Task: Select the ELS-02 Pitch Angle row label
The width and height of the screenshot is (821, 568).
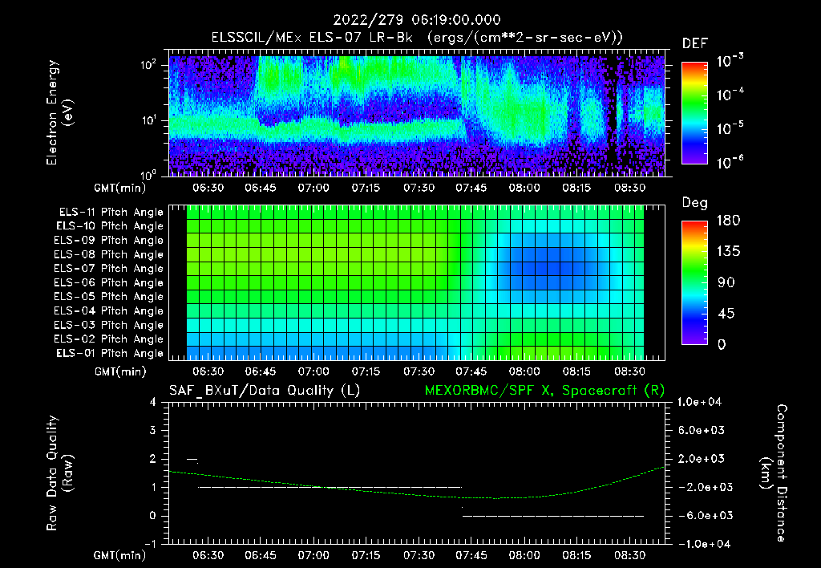Action: (109, 339)
